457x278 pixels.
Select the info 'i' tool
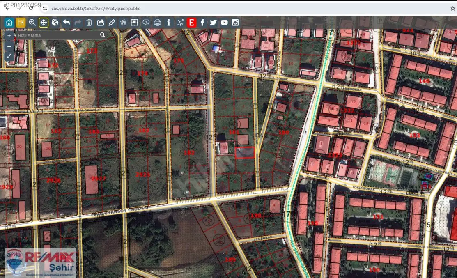tap(169, 23)
